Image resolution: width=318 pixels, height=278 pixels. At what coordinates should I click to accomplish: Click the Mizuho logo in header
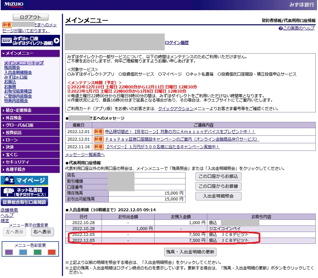click(14, 5)
